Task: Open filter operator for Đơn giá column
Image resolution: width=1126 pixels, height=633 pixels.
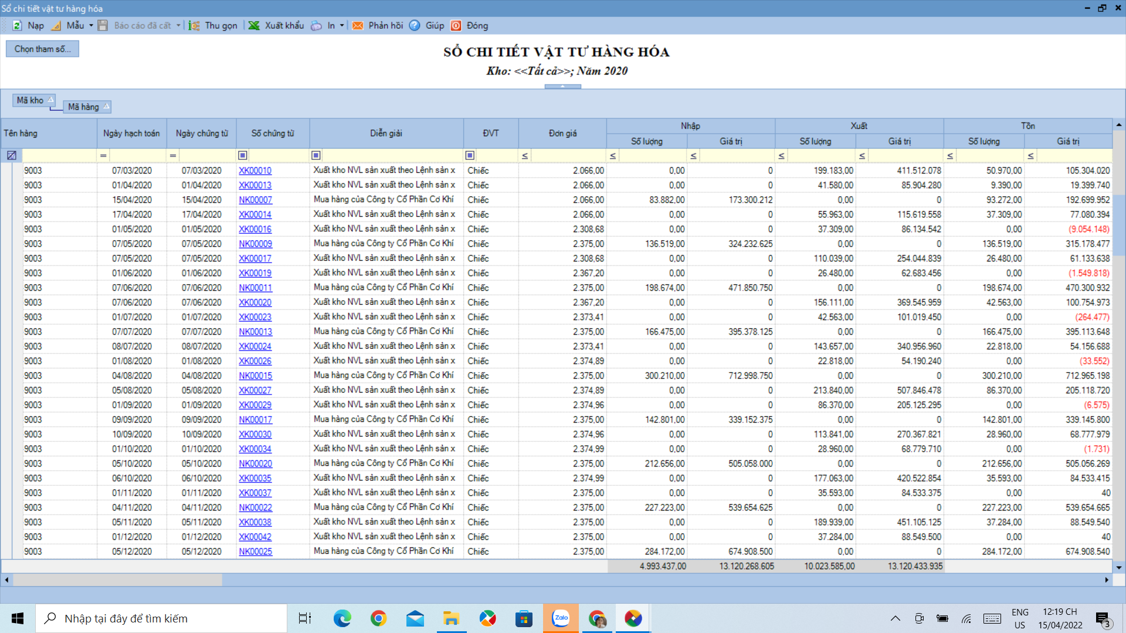Action: pyautogui.click(x=525, y=155)
